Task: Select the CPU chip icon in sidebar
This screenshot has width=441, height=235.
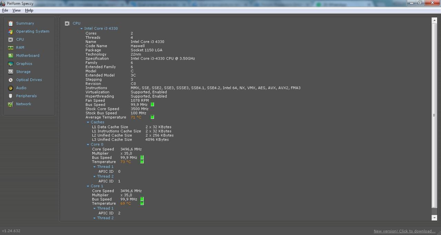Action: (11, 40)
